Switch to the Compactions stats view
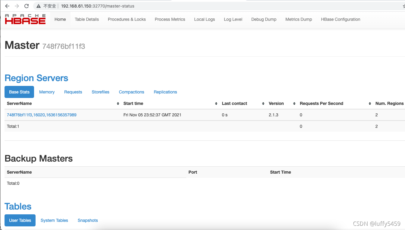Viewport: 405px width, 230px height. pyautogui.click(x=131, y=92)
